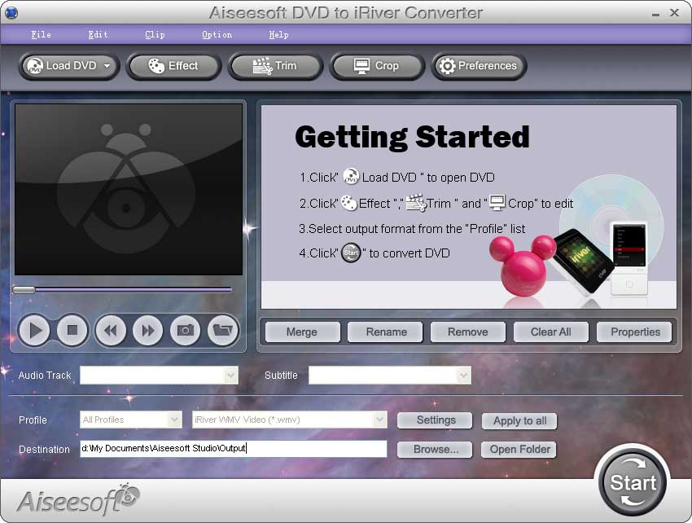Open the Clip menu

pyautogui.click(x=155, y=34)
